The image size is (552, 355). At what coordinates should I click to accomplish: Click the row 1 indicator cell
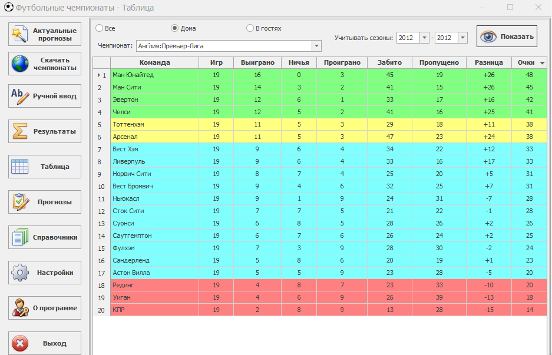(102, 75)
